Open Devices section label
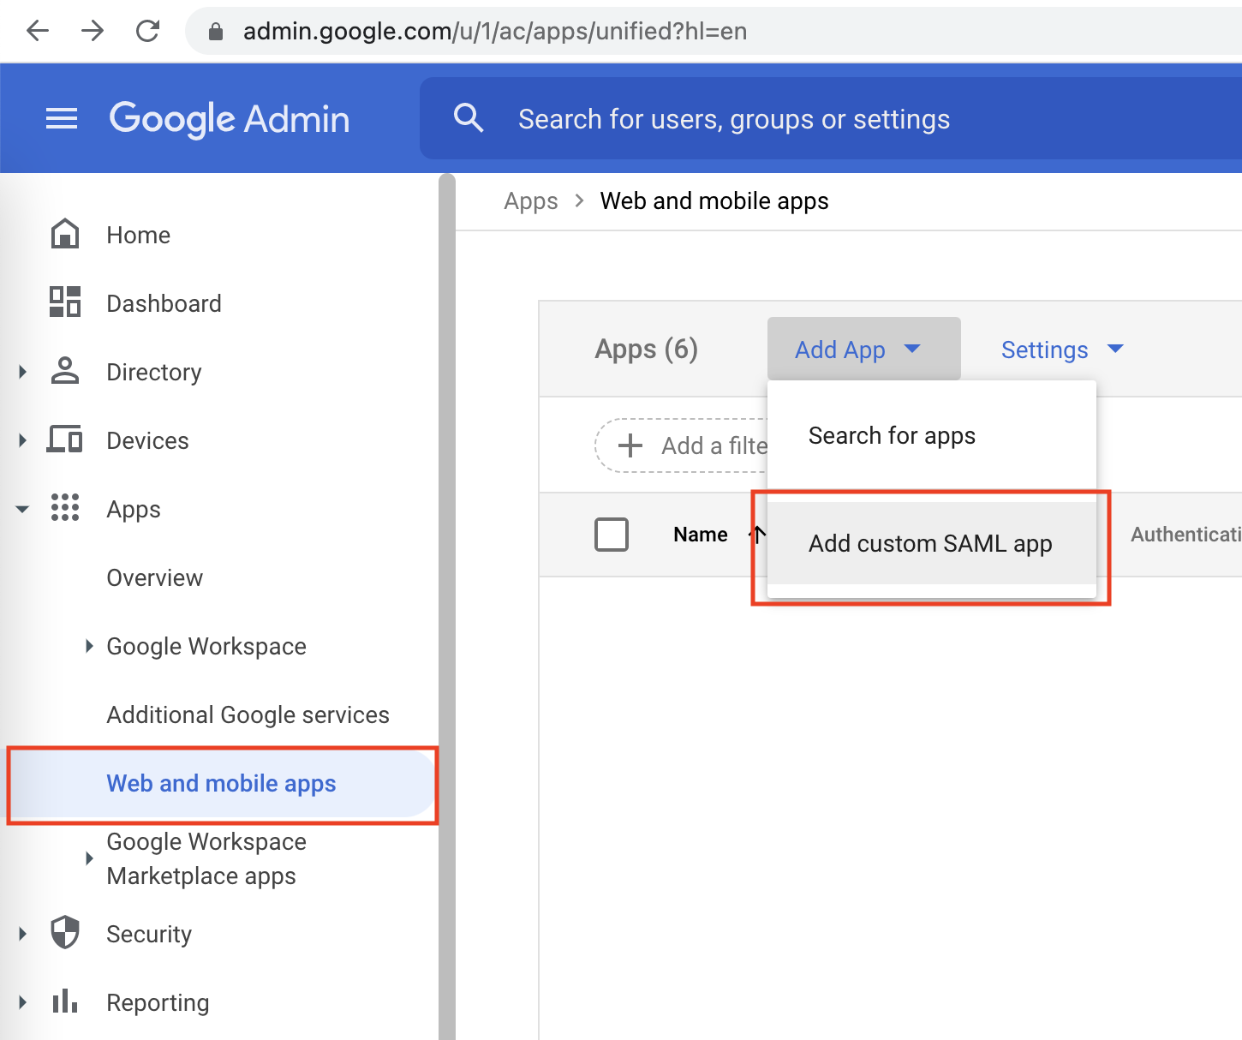The height and width of the screenshot is (1040, 1242). [x=147, y=440]
